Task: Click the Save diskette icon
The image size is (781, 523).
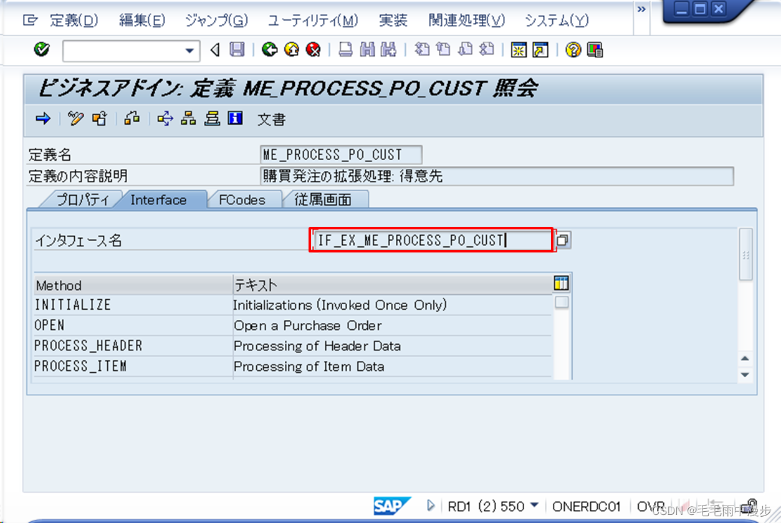Action: pyautogui.click(x=237, y=50)
